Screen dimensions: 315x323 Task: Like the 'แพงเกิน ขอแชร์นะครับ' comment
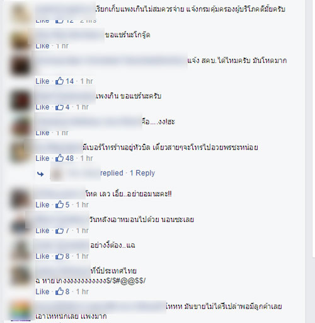coord(42,107)
